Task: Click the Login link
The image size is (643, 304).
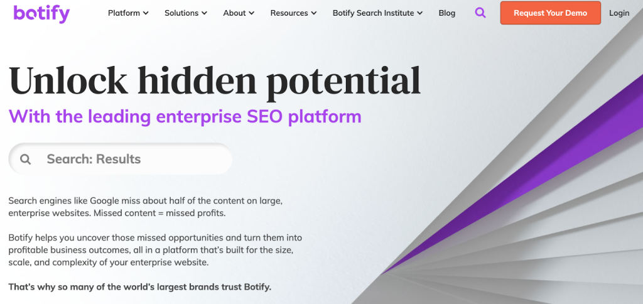Action: coord(619,13)
